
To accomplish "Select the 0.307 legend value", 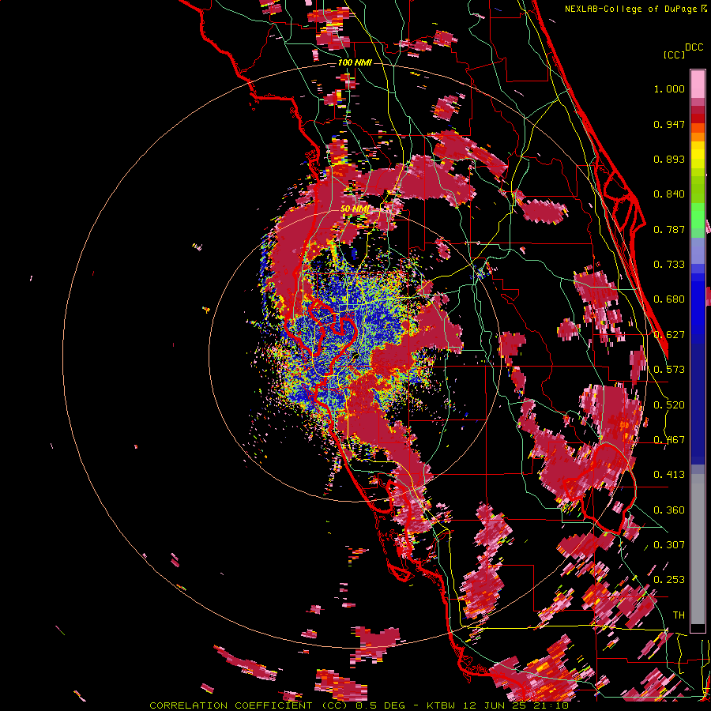I will click(669, 545).
